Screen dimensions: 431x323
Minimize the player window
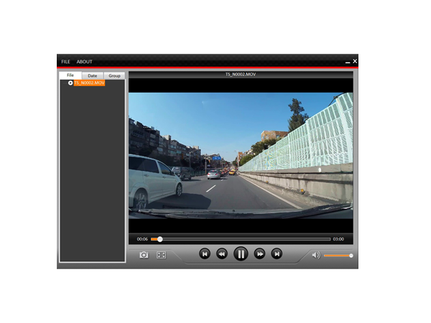348,62
